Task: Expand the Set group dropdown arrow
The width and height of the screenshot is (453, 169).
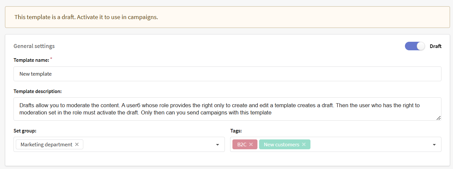Action: (217, 145)
